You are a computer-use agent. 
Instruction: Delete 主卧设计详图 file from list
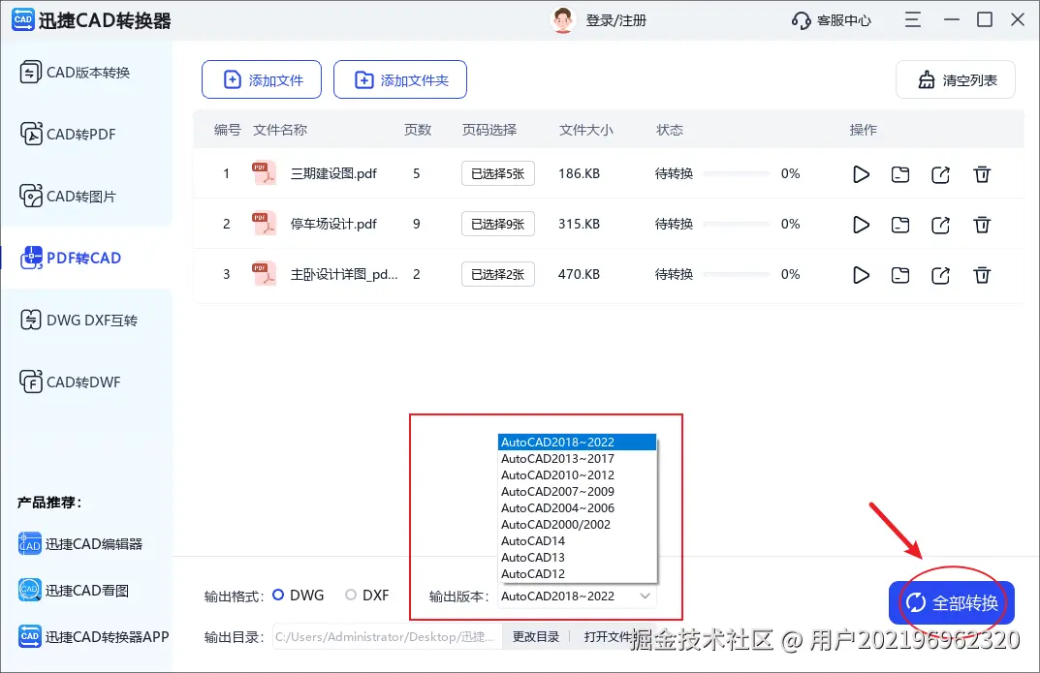982,275
